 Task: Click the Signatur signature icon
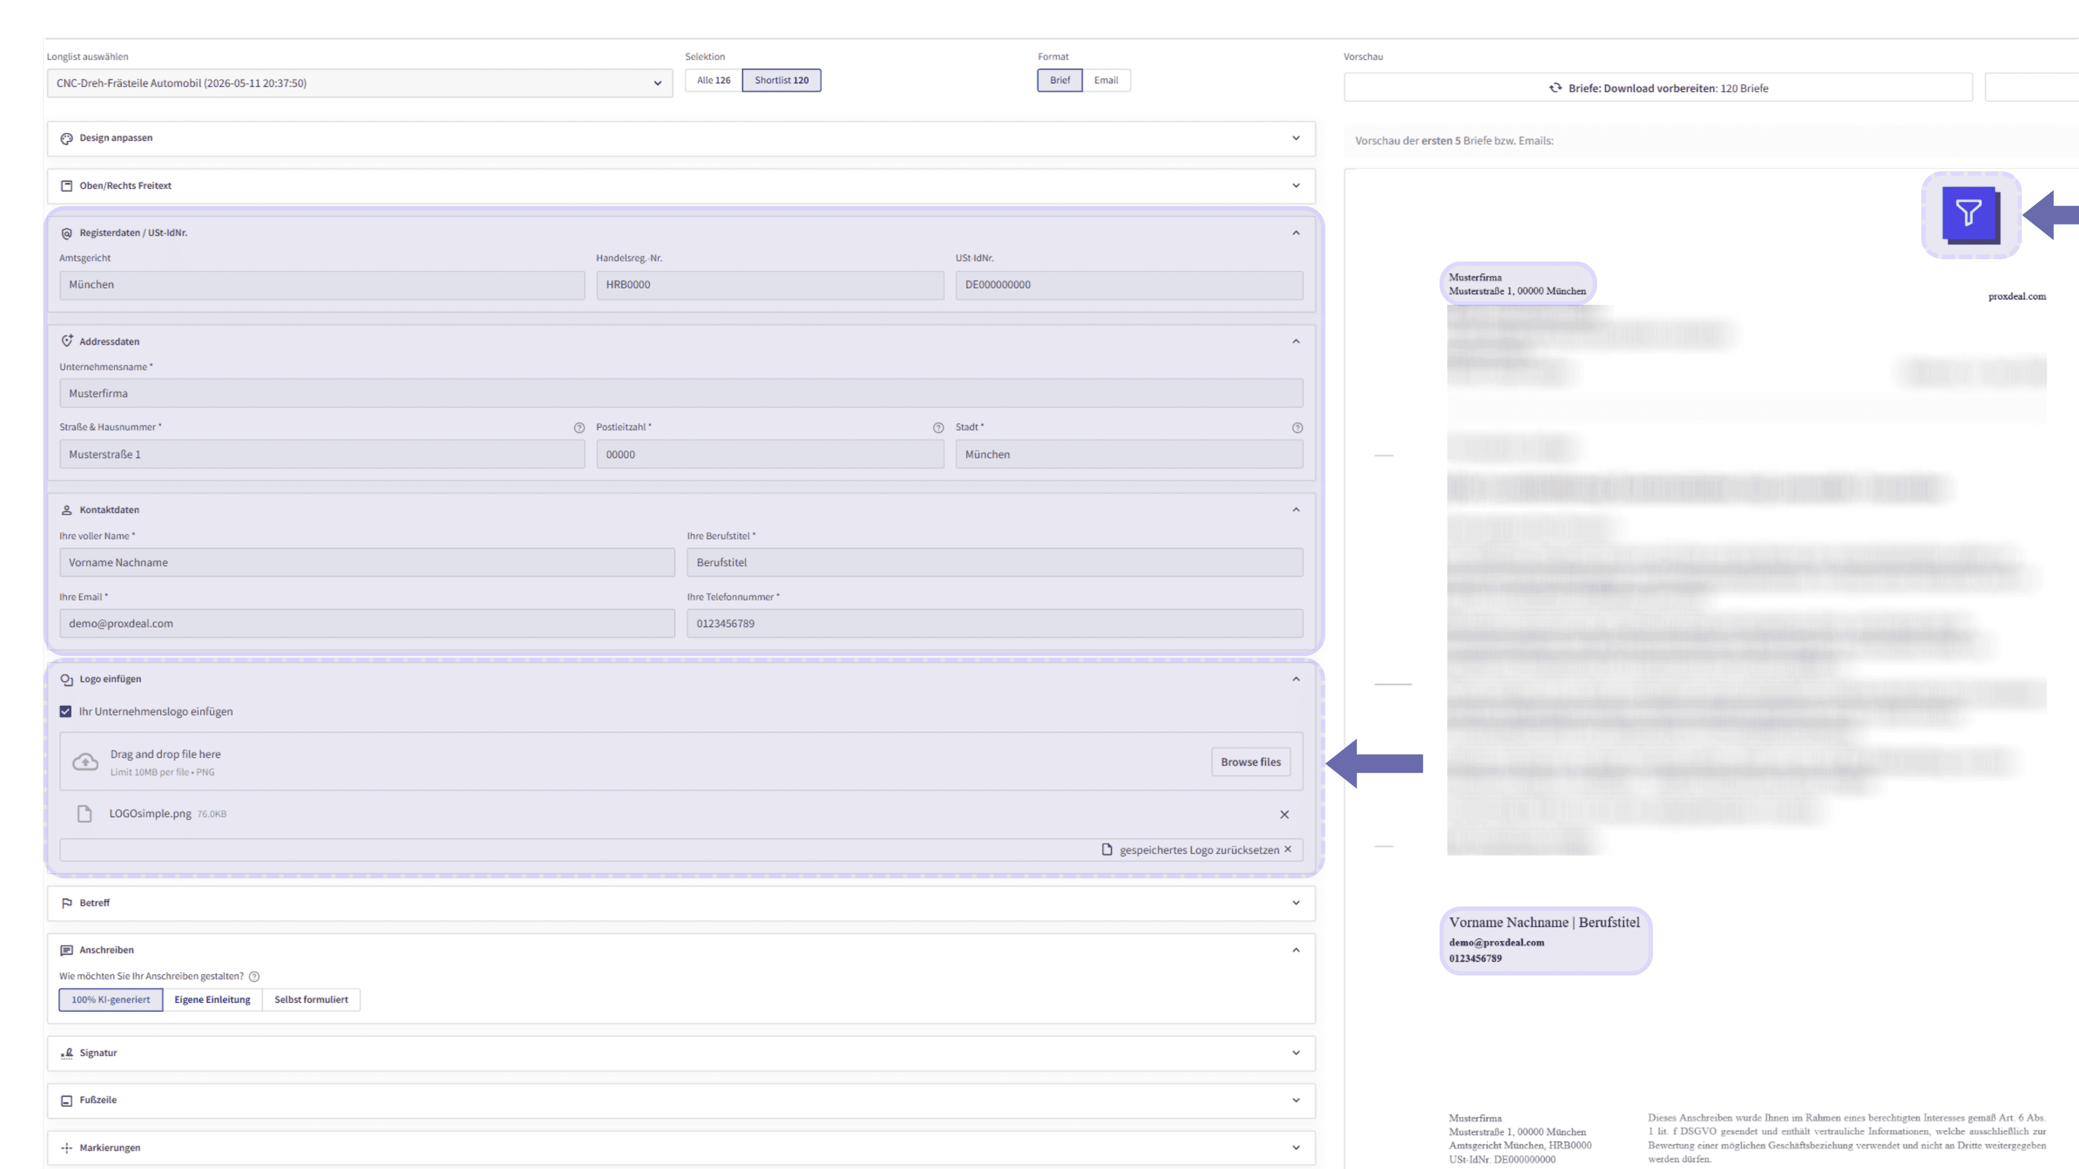tap(67, 1053)
